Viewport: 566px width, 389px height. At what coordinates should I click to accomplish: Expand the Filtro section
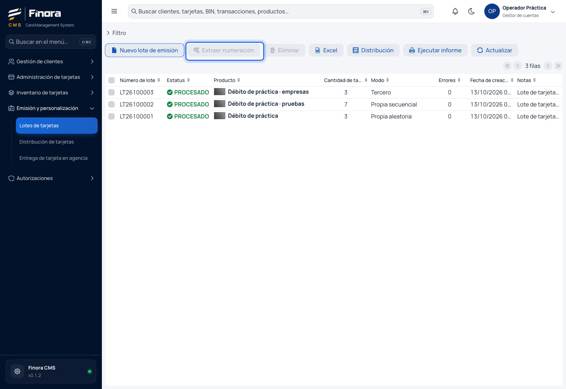click(x=116, y=33)
